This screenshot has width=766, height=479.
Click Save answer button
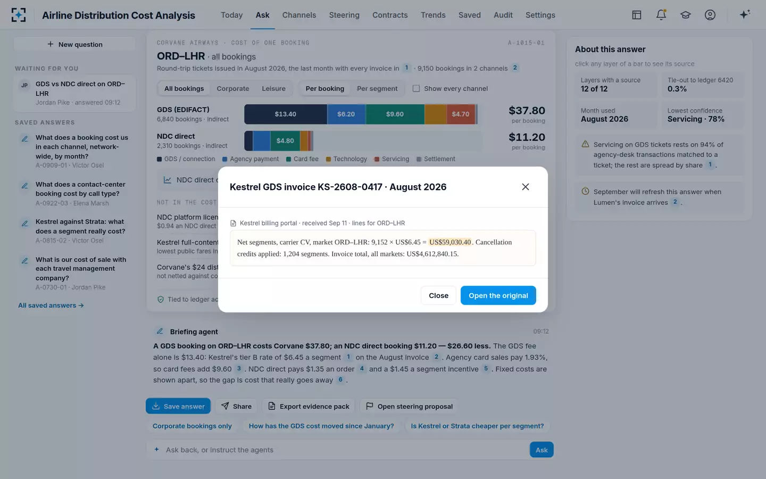[178, 406]
